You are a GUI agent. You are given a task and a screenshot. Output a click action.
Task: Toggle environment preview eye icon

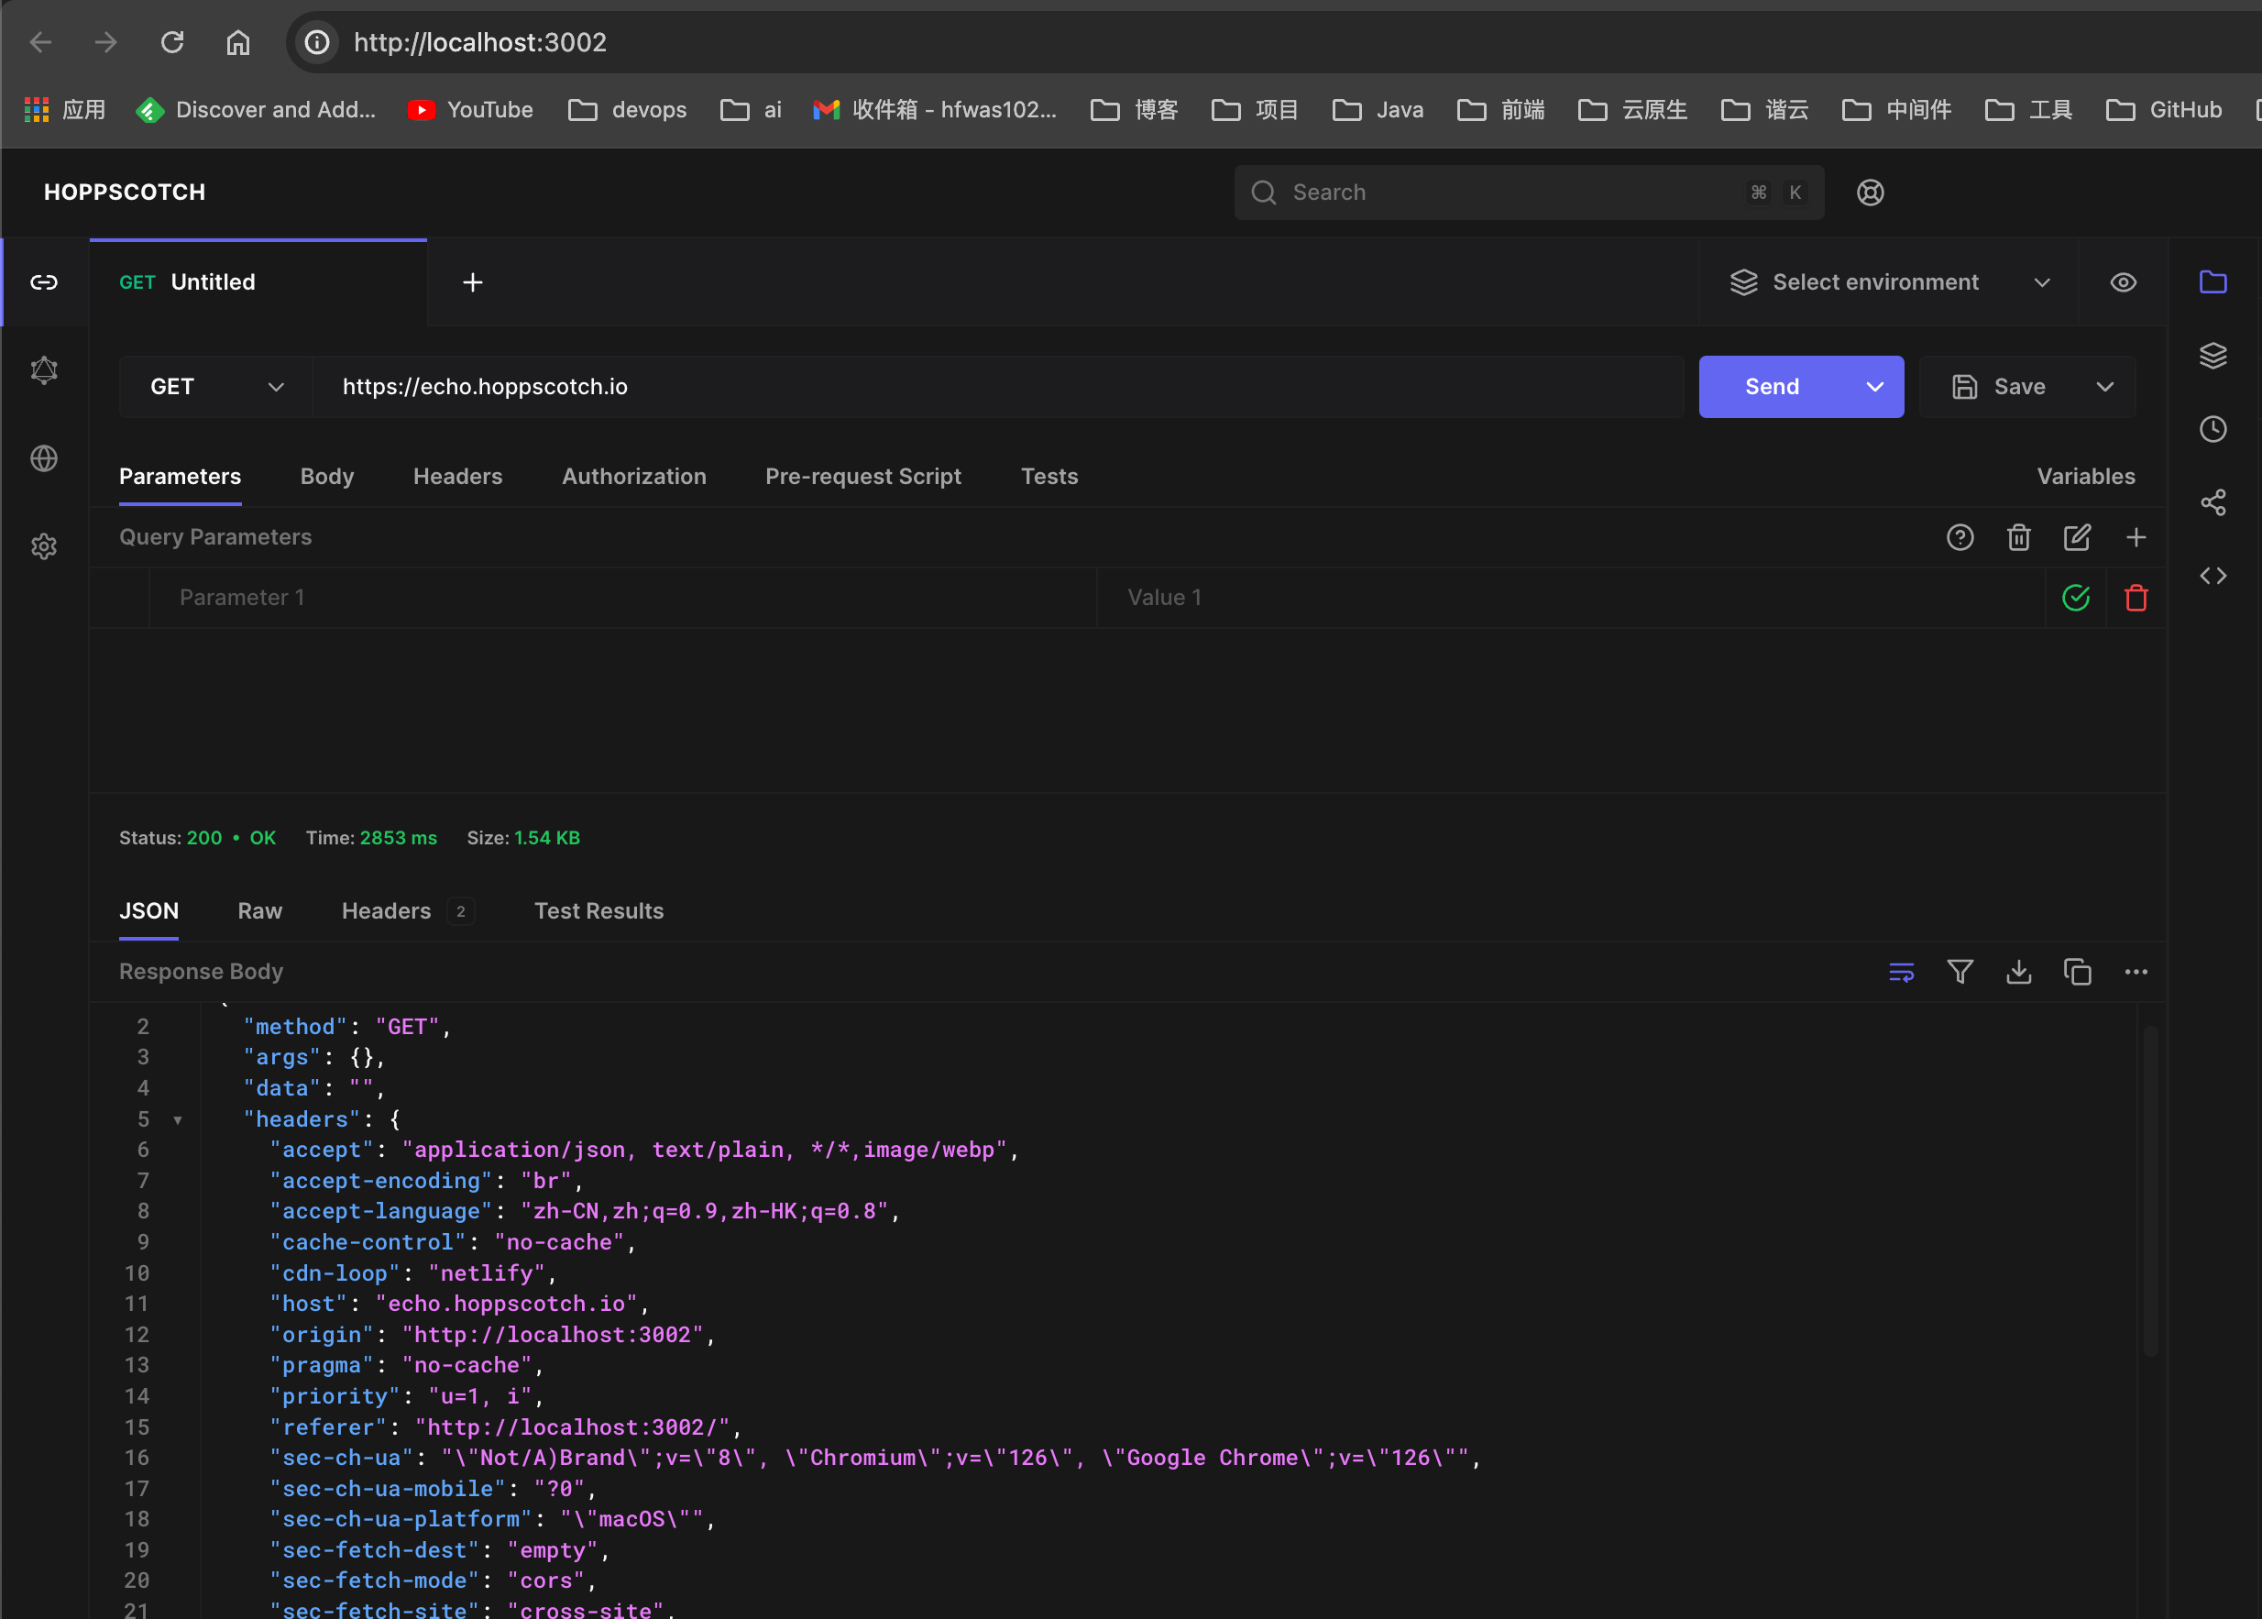pyautogui.click(x=2123, y=282)
